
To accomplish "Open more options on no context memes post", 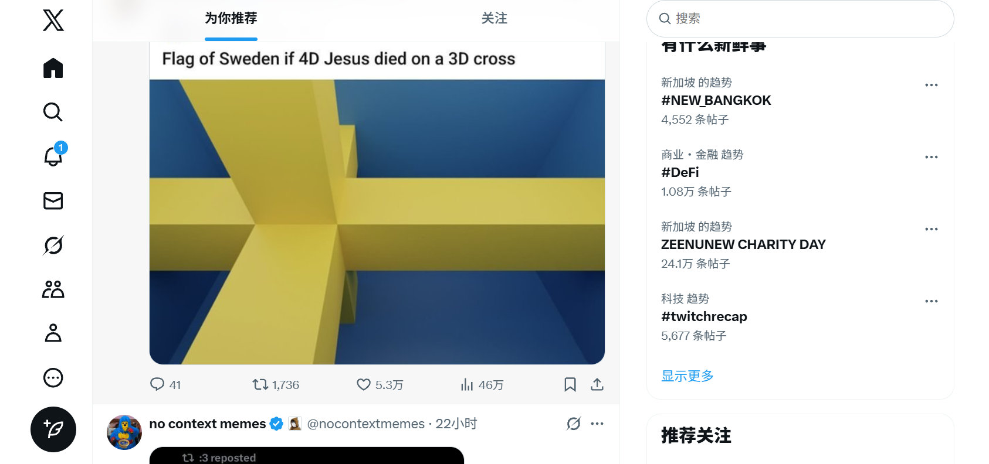I will point(597,424).
